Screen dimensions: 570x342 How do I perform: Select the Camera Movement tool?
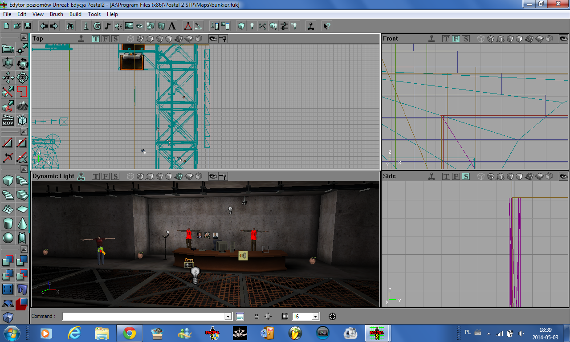pyautogui.click(x=8, y=49)
